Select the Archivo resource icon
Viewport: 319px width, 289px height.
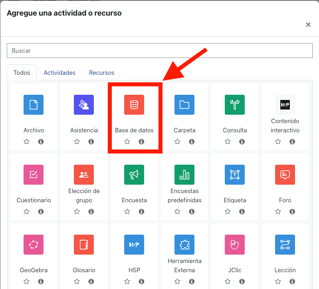click(x=34, y=105)
